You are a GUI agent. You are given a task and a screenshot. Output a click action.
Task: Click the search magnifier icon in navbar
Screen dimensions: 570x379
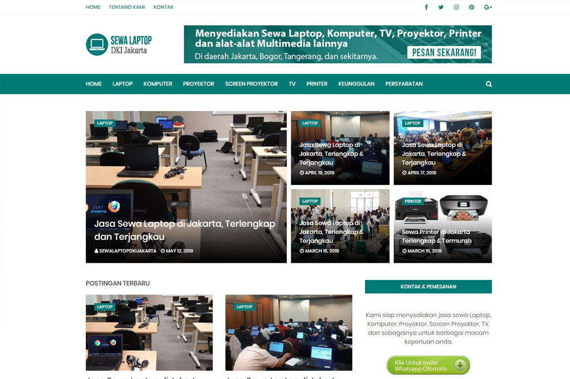click(x=489, y=84)
